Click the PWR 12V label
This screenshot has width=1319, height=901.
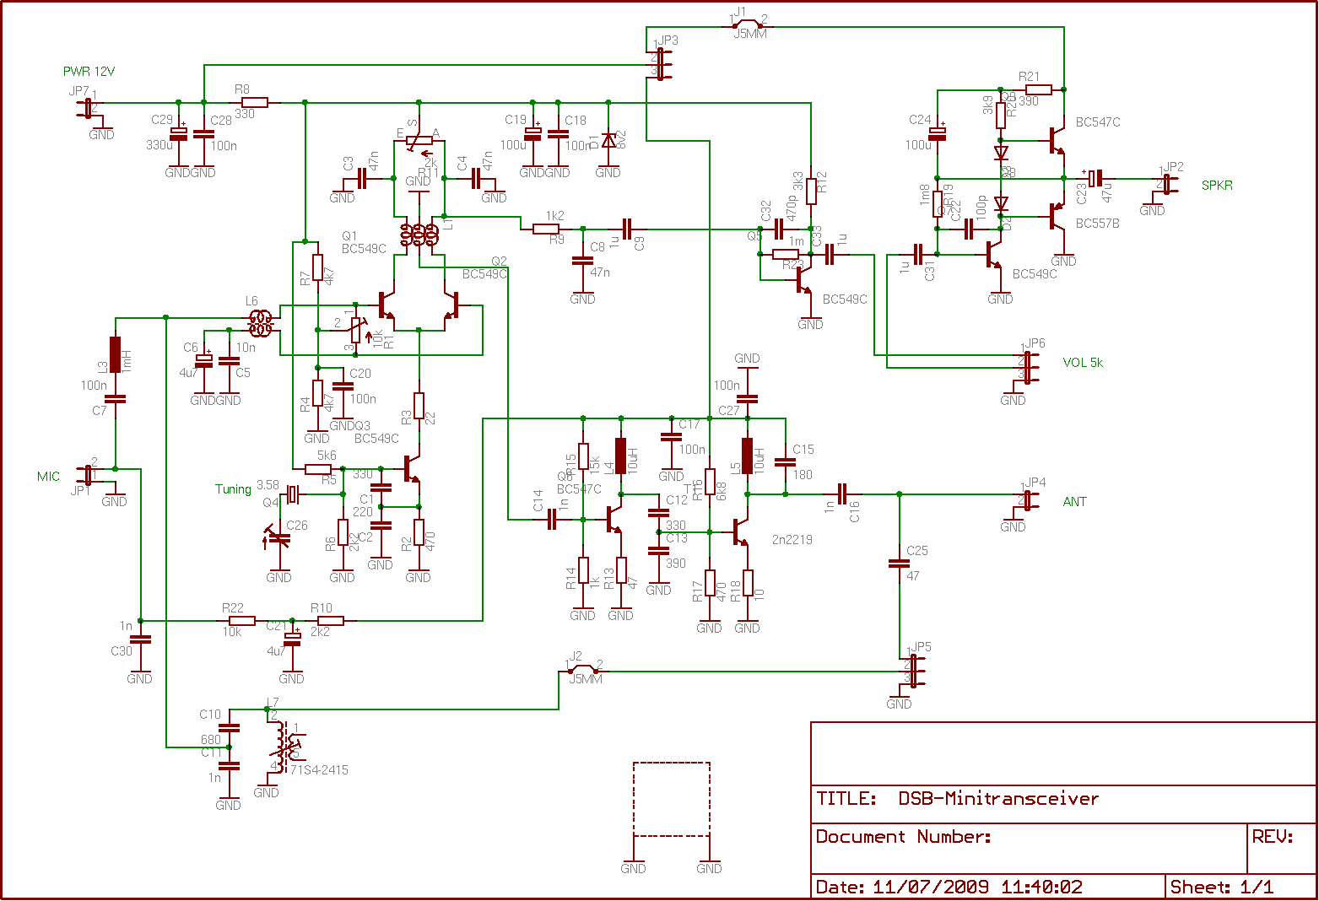click(x=89, y=72)
